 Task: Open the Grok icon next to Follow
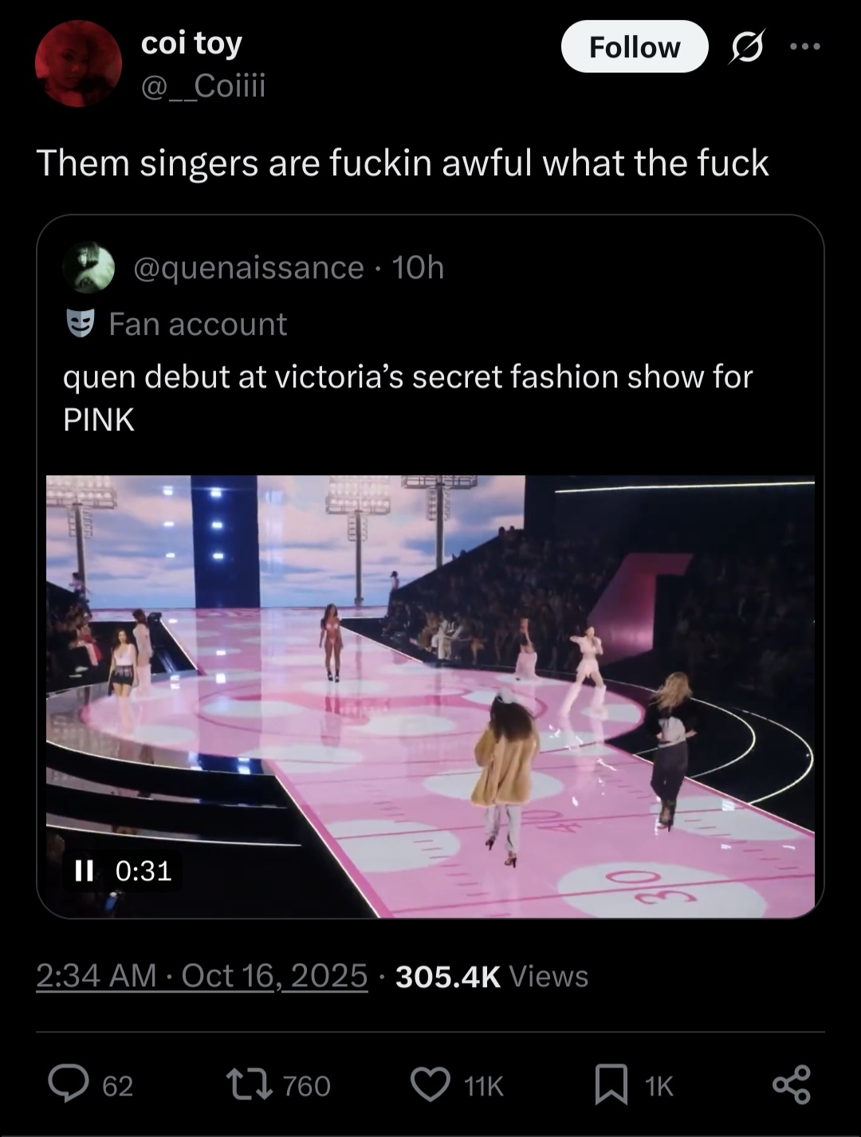coord(747,47)
